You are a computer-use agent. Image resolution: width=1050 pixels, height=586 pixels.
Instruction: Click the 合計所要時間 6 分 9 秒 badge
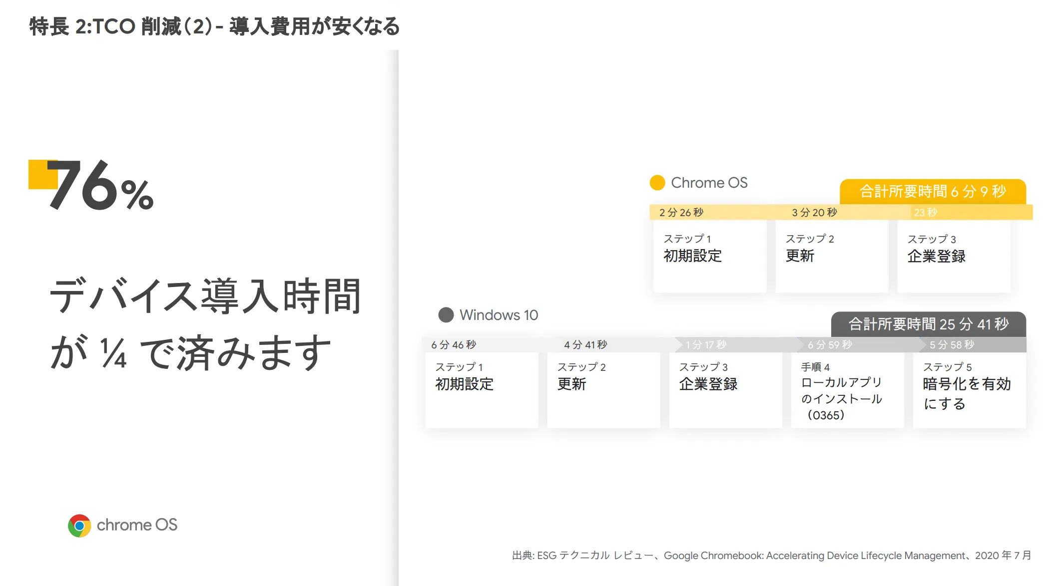(933, 192)
